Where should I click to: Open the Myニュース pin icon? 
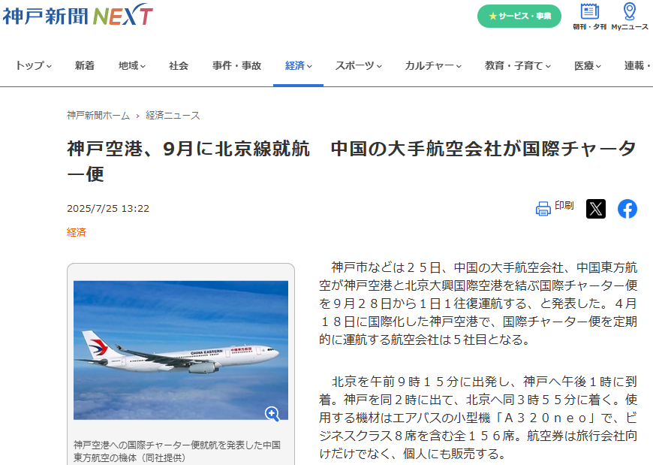coord(630,17)
